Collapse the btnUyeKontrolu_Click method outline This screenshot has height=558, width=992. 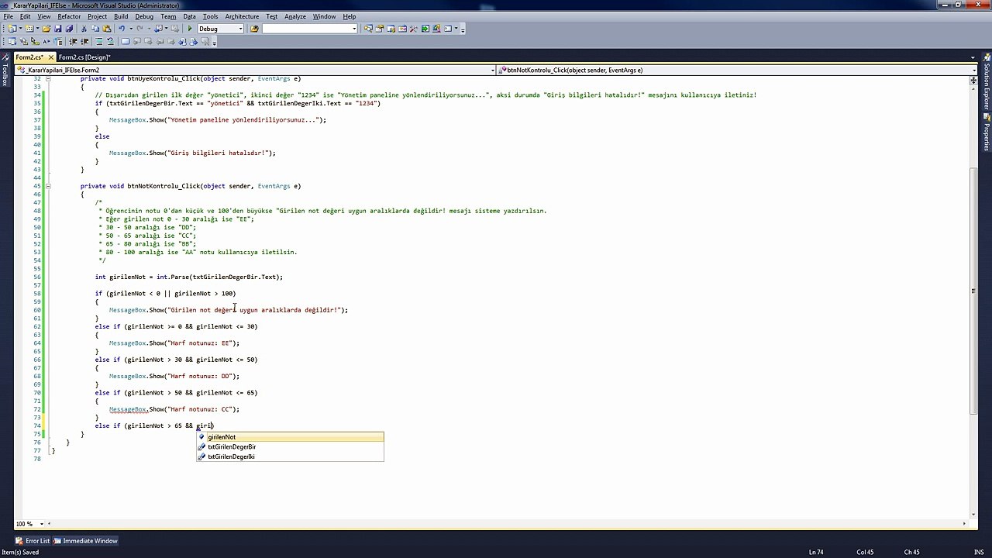(x=47, y=78)
